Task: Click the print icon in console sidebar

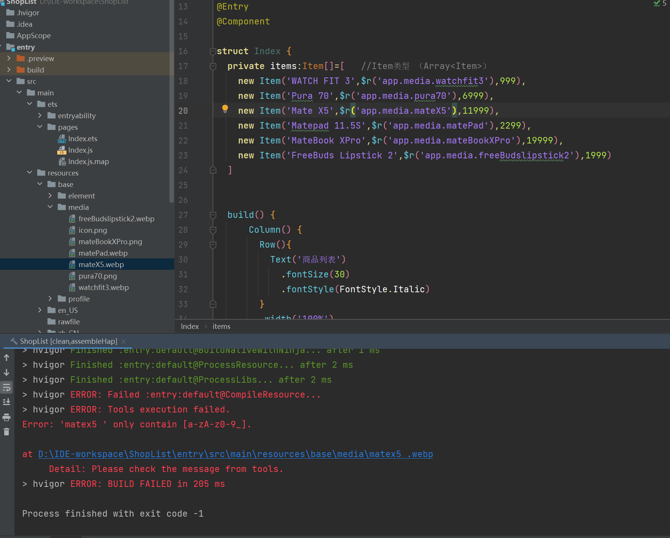Action: [x=6, y=417]
